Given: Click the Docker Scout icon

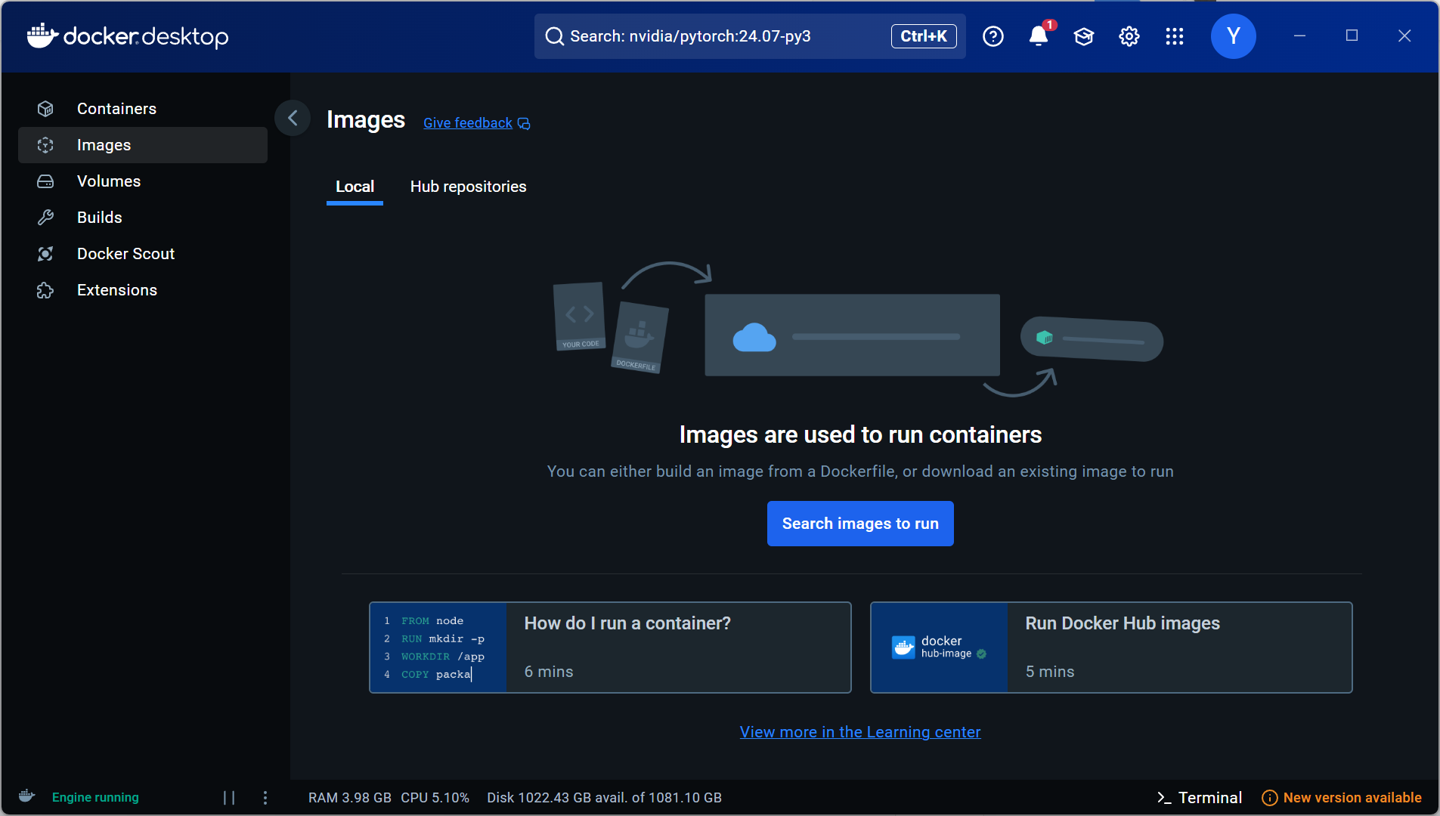Looking at the screenshot, I should point(45,254).
